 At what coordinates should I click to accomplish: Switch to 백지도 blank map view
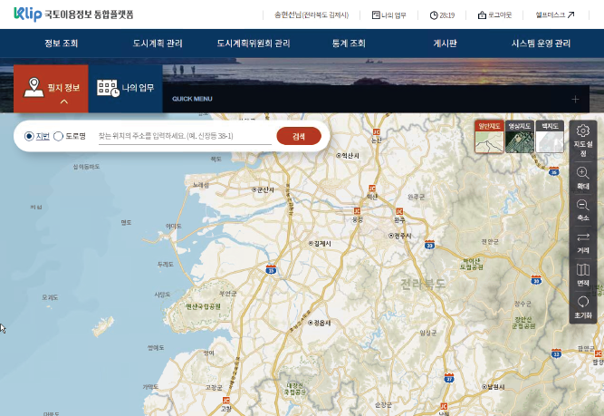(x=549, y=137)
